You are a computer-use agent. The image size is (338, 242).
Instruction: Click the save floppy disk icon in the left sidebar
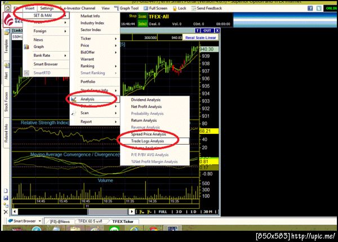[x=6, y=198]
